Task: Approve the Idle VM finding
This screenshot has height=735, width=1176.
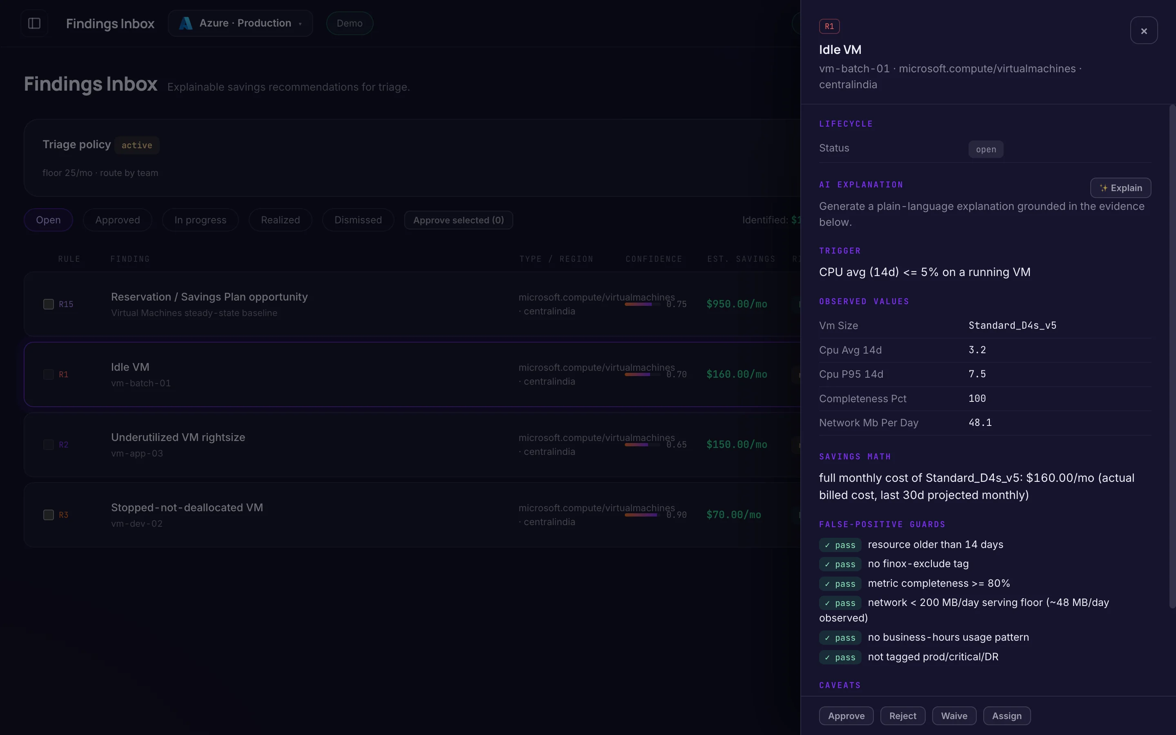Action: [x=846, y=716]
